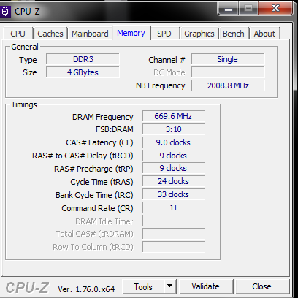Click the disabled maximize button
This screenshot has height=298, width=298.
point(248,9)
